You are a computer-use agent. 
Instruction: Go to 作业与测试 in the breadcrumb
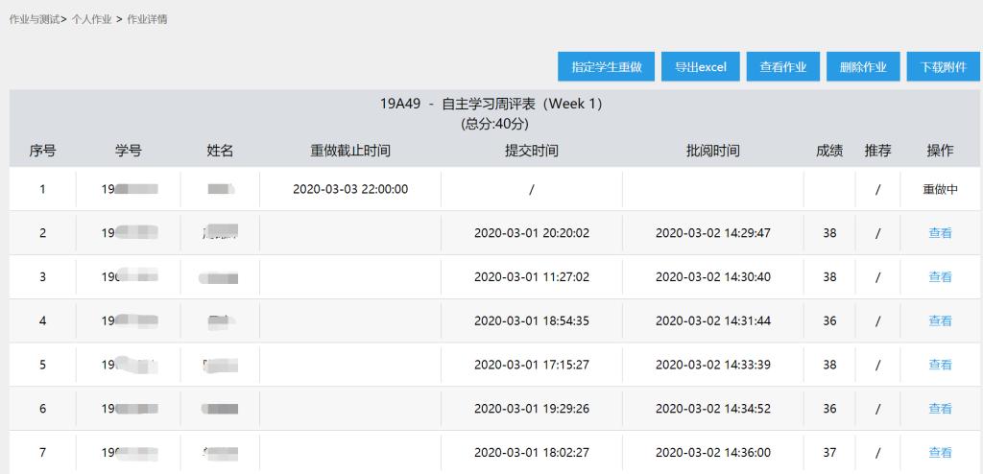tap(34, 19)
